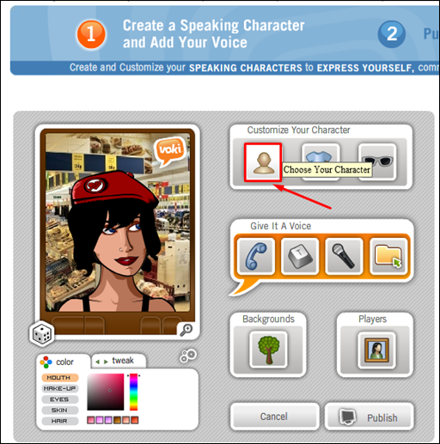The height and width of the screenshot is (444, 440).
Task: Zoom the character with magnifier icon
Action: [186, 330]
